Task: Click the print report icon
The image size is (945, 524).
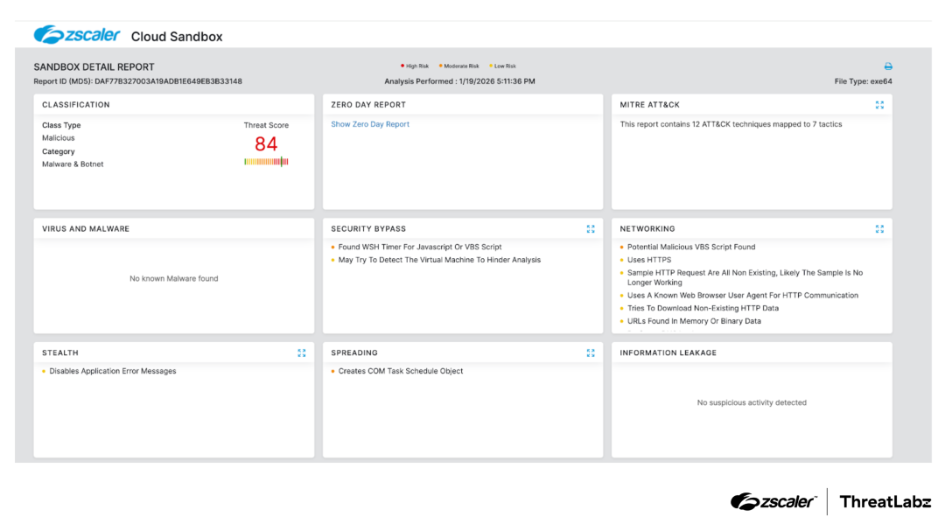Action: click(x=888, y=66)
